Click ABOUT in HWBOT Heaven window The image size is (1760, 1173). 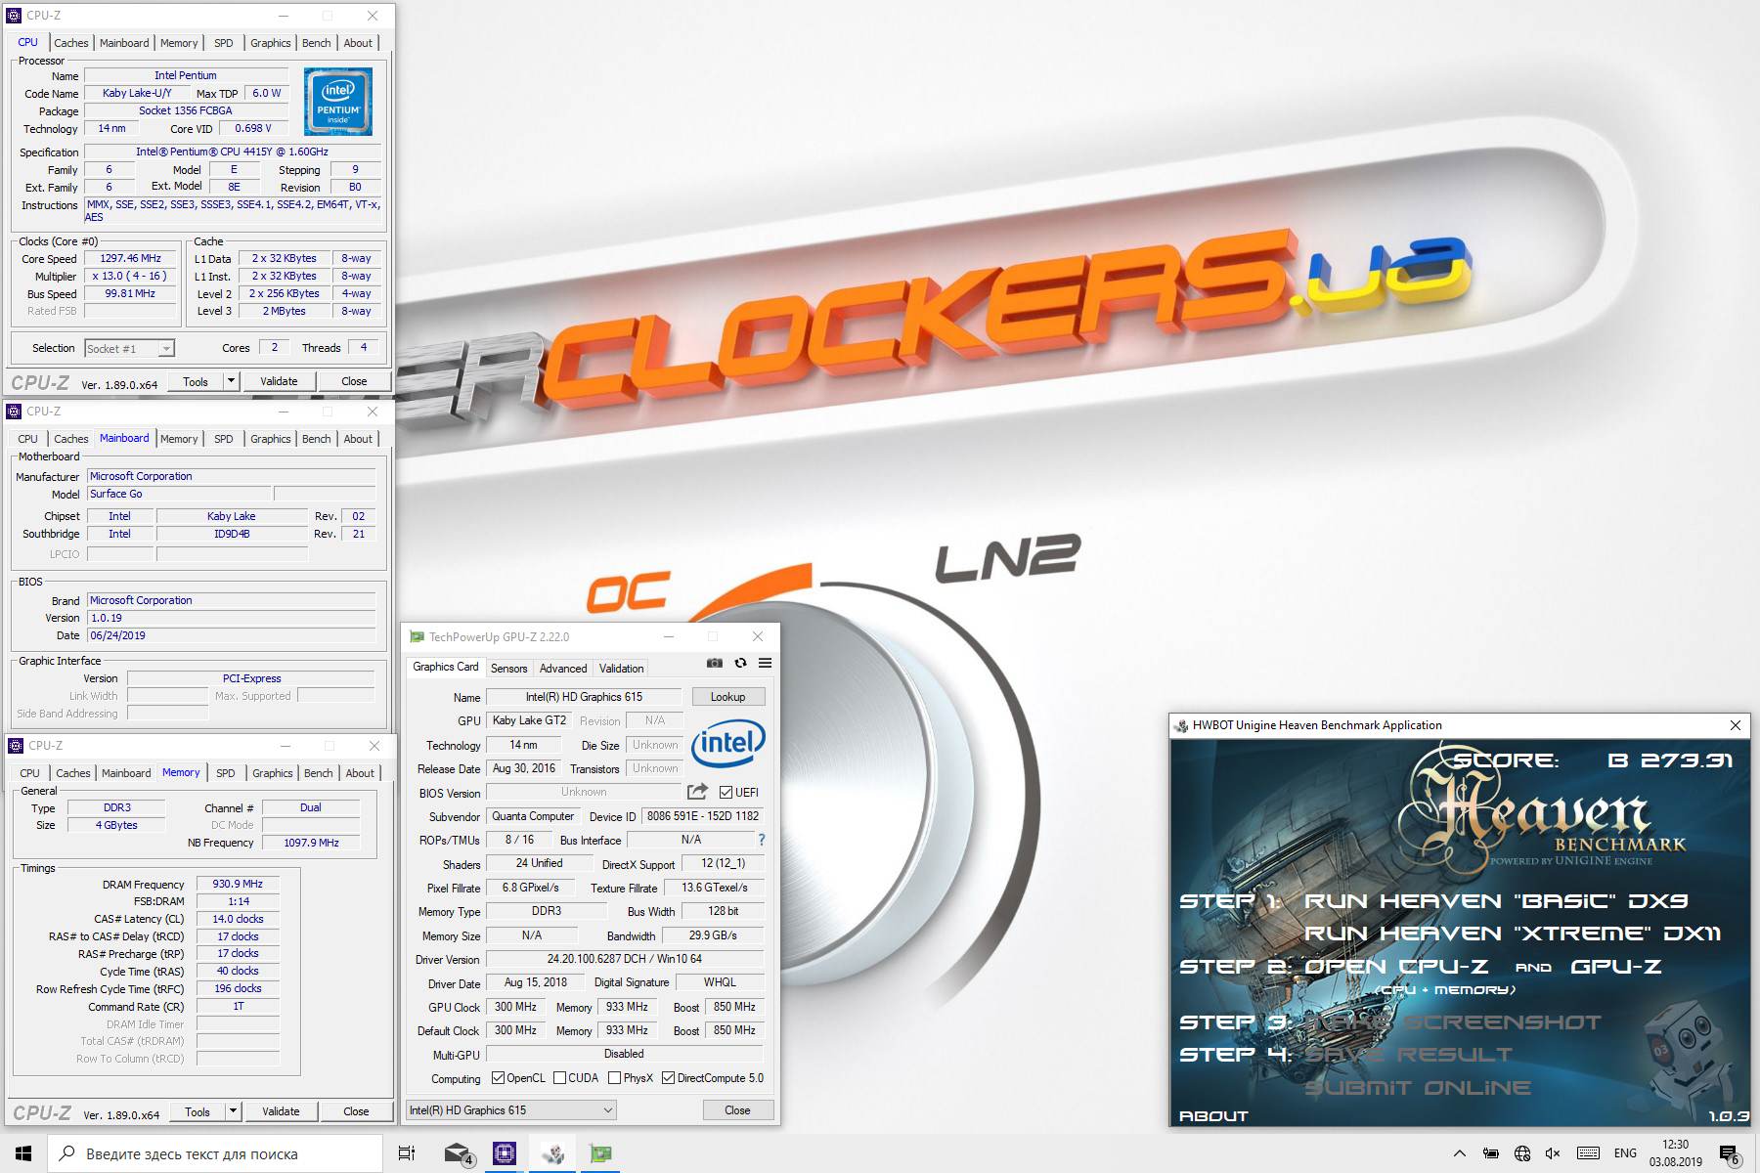tap(1213, 1115)
